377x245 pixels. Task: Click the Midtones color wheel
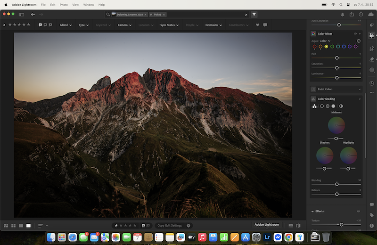click(x=336, y=125)
